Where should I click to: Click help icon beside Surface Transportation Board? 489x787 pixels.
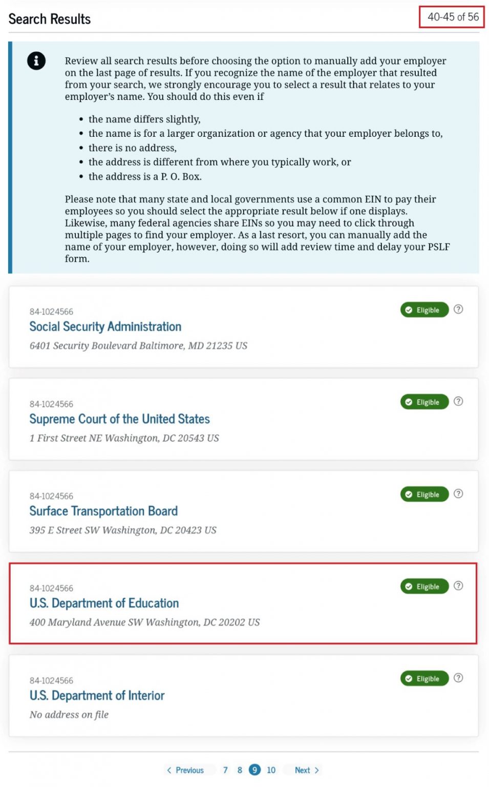pos(458,493)
